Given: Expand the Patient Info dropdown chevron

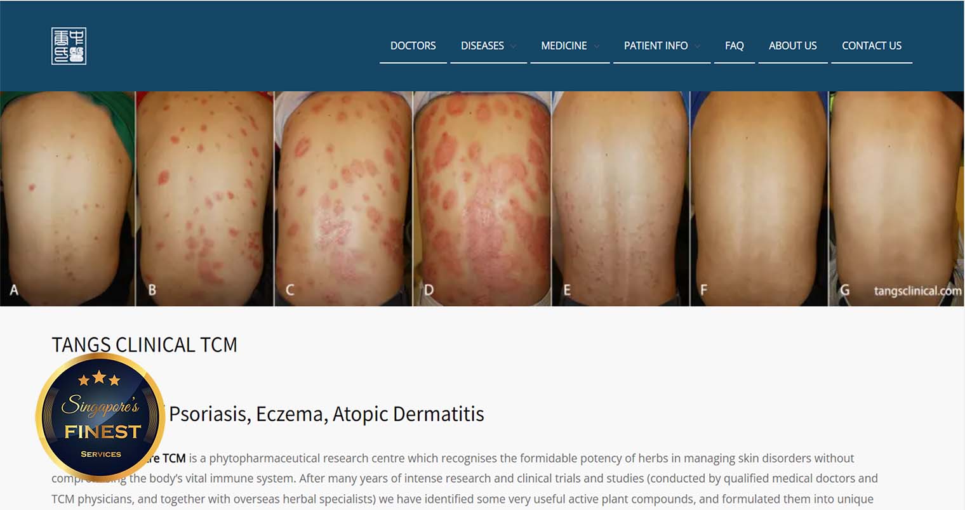Looking at the screenshot, I should point(697,46).
